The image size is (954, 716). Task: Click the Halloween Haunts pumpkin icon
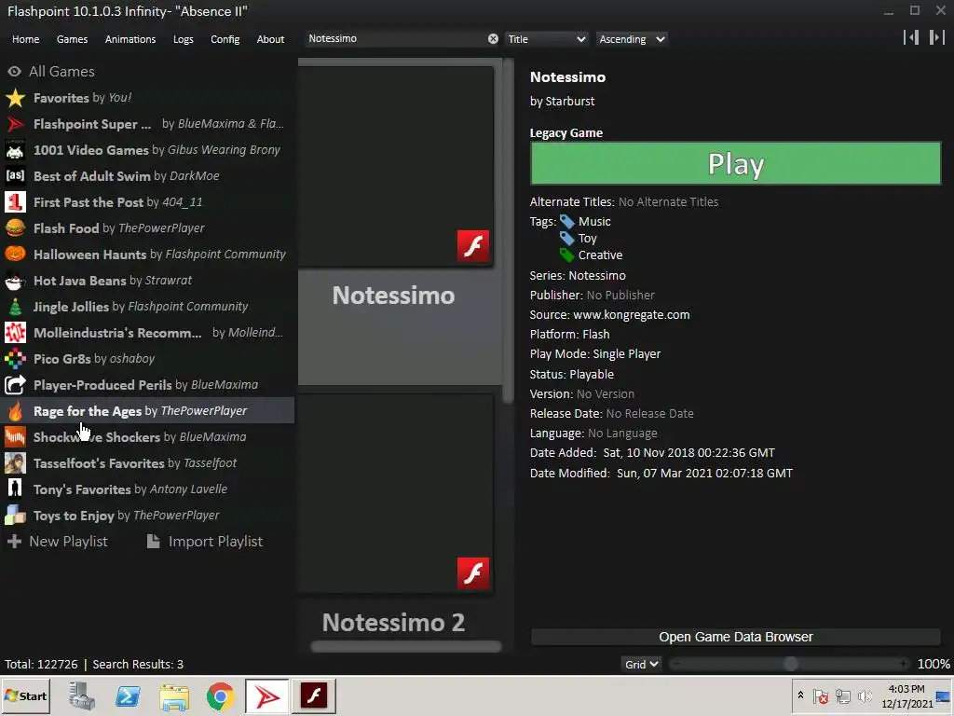click(15, 255)
